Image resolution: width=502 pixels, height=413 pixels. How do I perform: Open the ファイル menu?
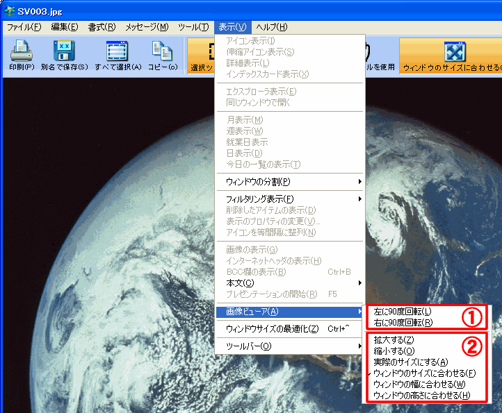(x=24, y=27)
